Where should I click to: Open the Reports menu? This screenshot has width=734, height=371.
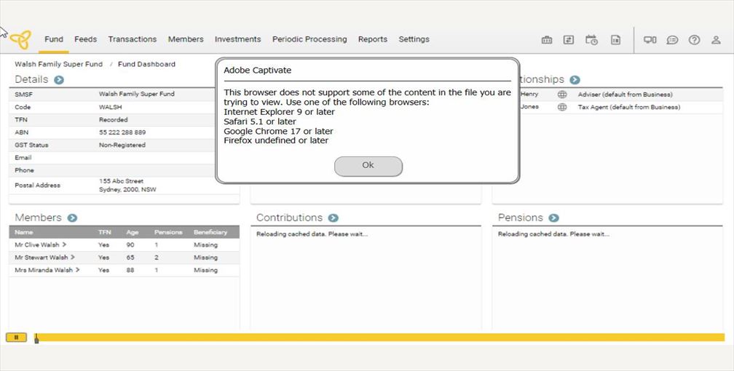pyautogui.click(x=373, y=39)
